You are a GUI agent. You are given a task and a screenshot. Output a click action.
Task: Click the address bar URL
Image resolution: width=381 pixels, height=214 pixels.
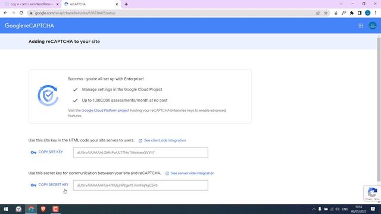[x=76, y=13]
